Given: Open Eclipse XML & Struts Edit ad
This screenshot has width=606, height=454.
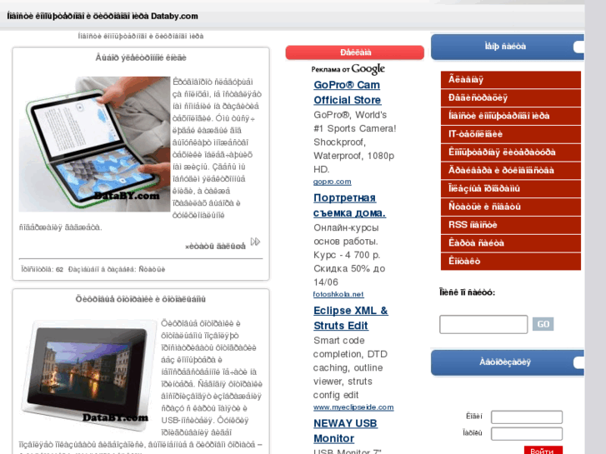Looking at the screenshot, I should [x=351, y=318].
